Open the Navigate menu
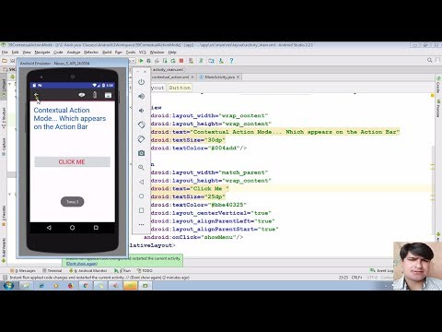Image resolution: width=442 pixels, height=332 pixels. coord(42,53)
